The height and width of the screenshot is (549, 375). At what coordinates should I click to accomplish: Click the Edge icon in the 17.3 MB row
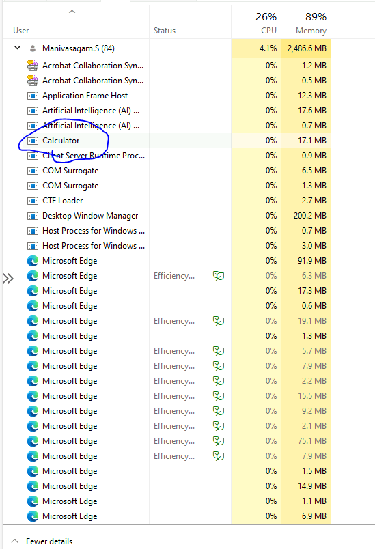coord(33,291)
